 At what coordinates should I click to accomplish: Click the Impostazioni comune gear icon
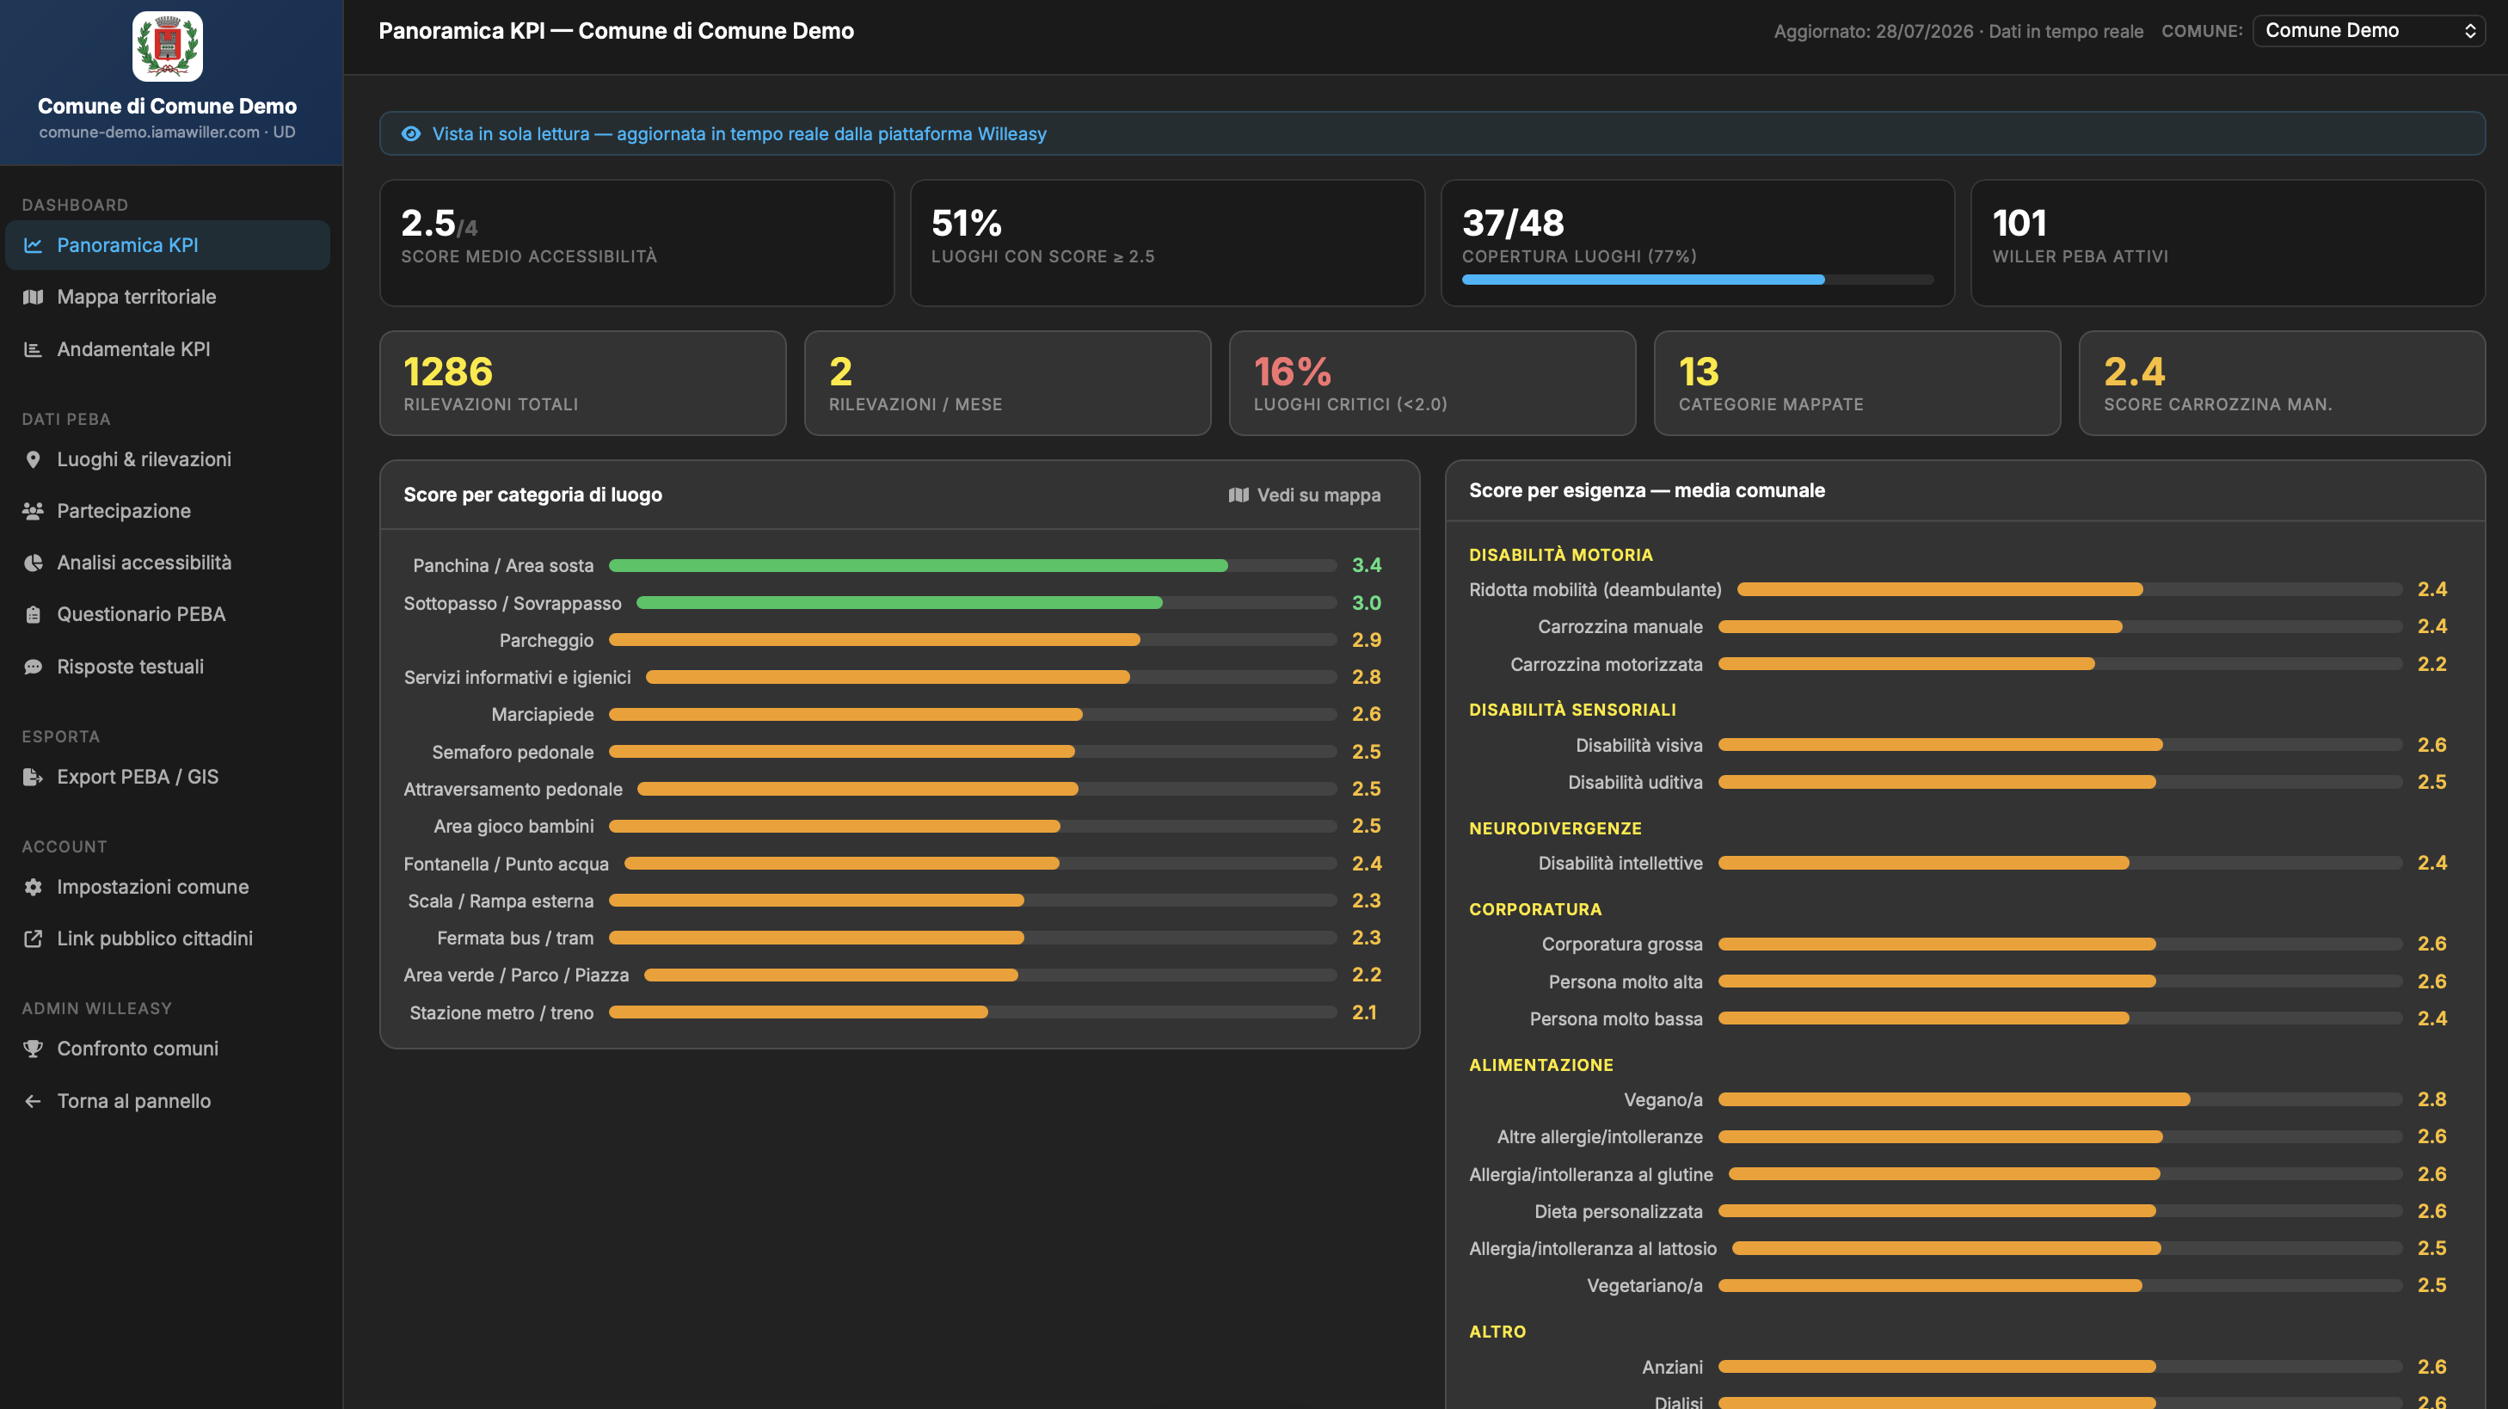(x=33, y=887)
